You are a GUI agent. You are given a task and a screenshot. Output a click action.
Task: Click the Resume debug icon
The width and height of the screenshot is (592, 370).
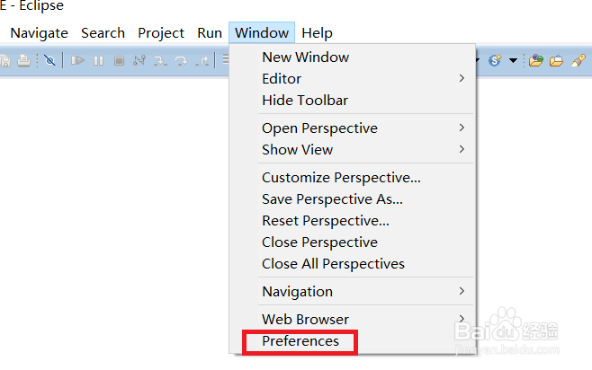click(77, 61)
